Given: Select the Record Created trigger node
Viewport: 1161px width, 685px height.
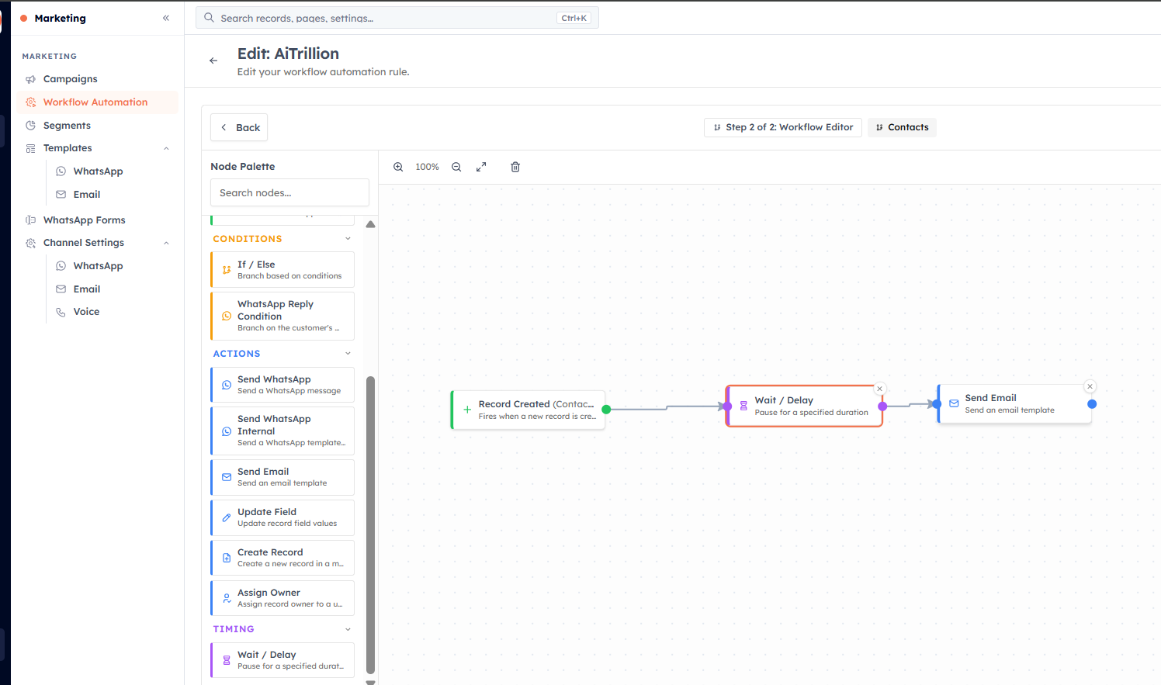Looking at the screenshot, I should (529, 410).
